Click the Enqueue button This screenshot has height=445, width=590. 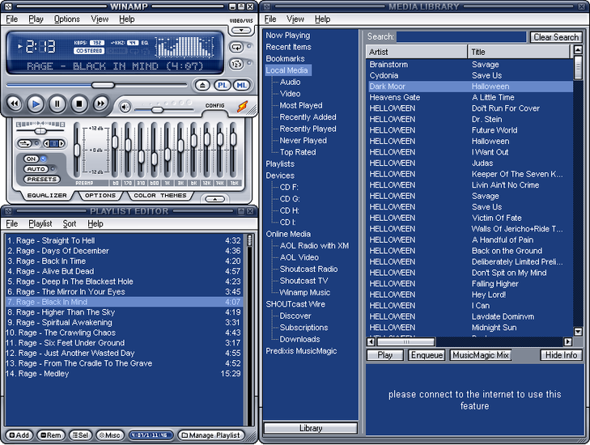pos(427,355)
